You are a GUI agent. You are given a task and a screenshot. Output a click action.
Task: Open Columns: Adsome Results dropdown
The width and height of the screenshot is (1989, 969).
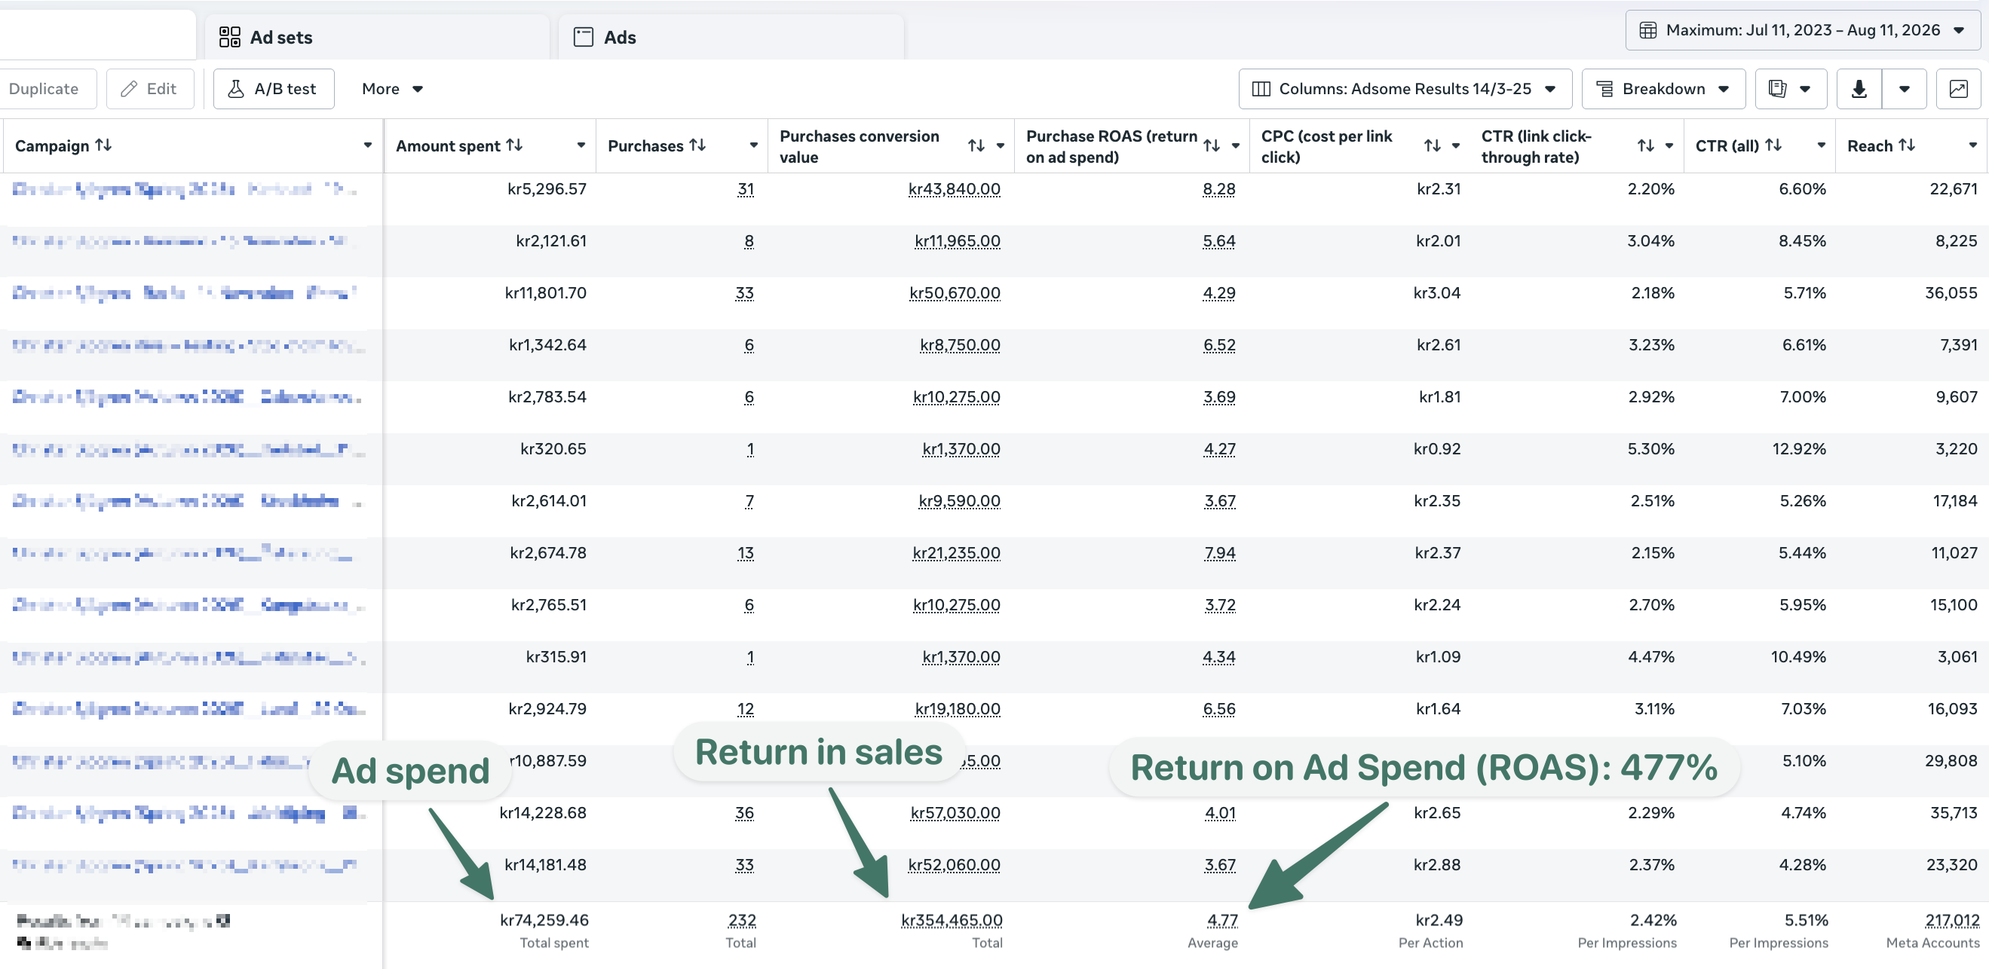[1405, 89]
